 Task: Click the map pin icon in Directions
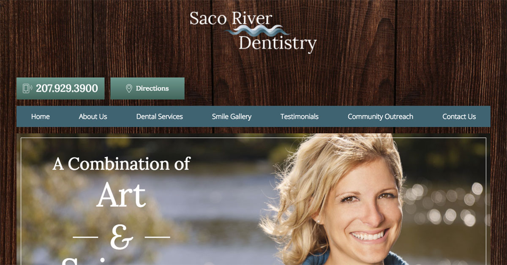click(129, 88)
